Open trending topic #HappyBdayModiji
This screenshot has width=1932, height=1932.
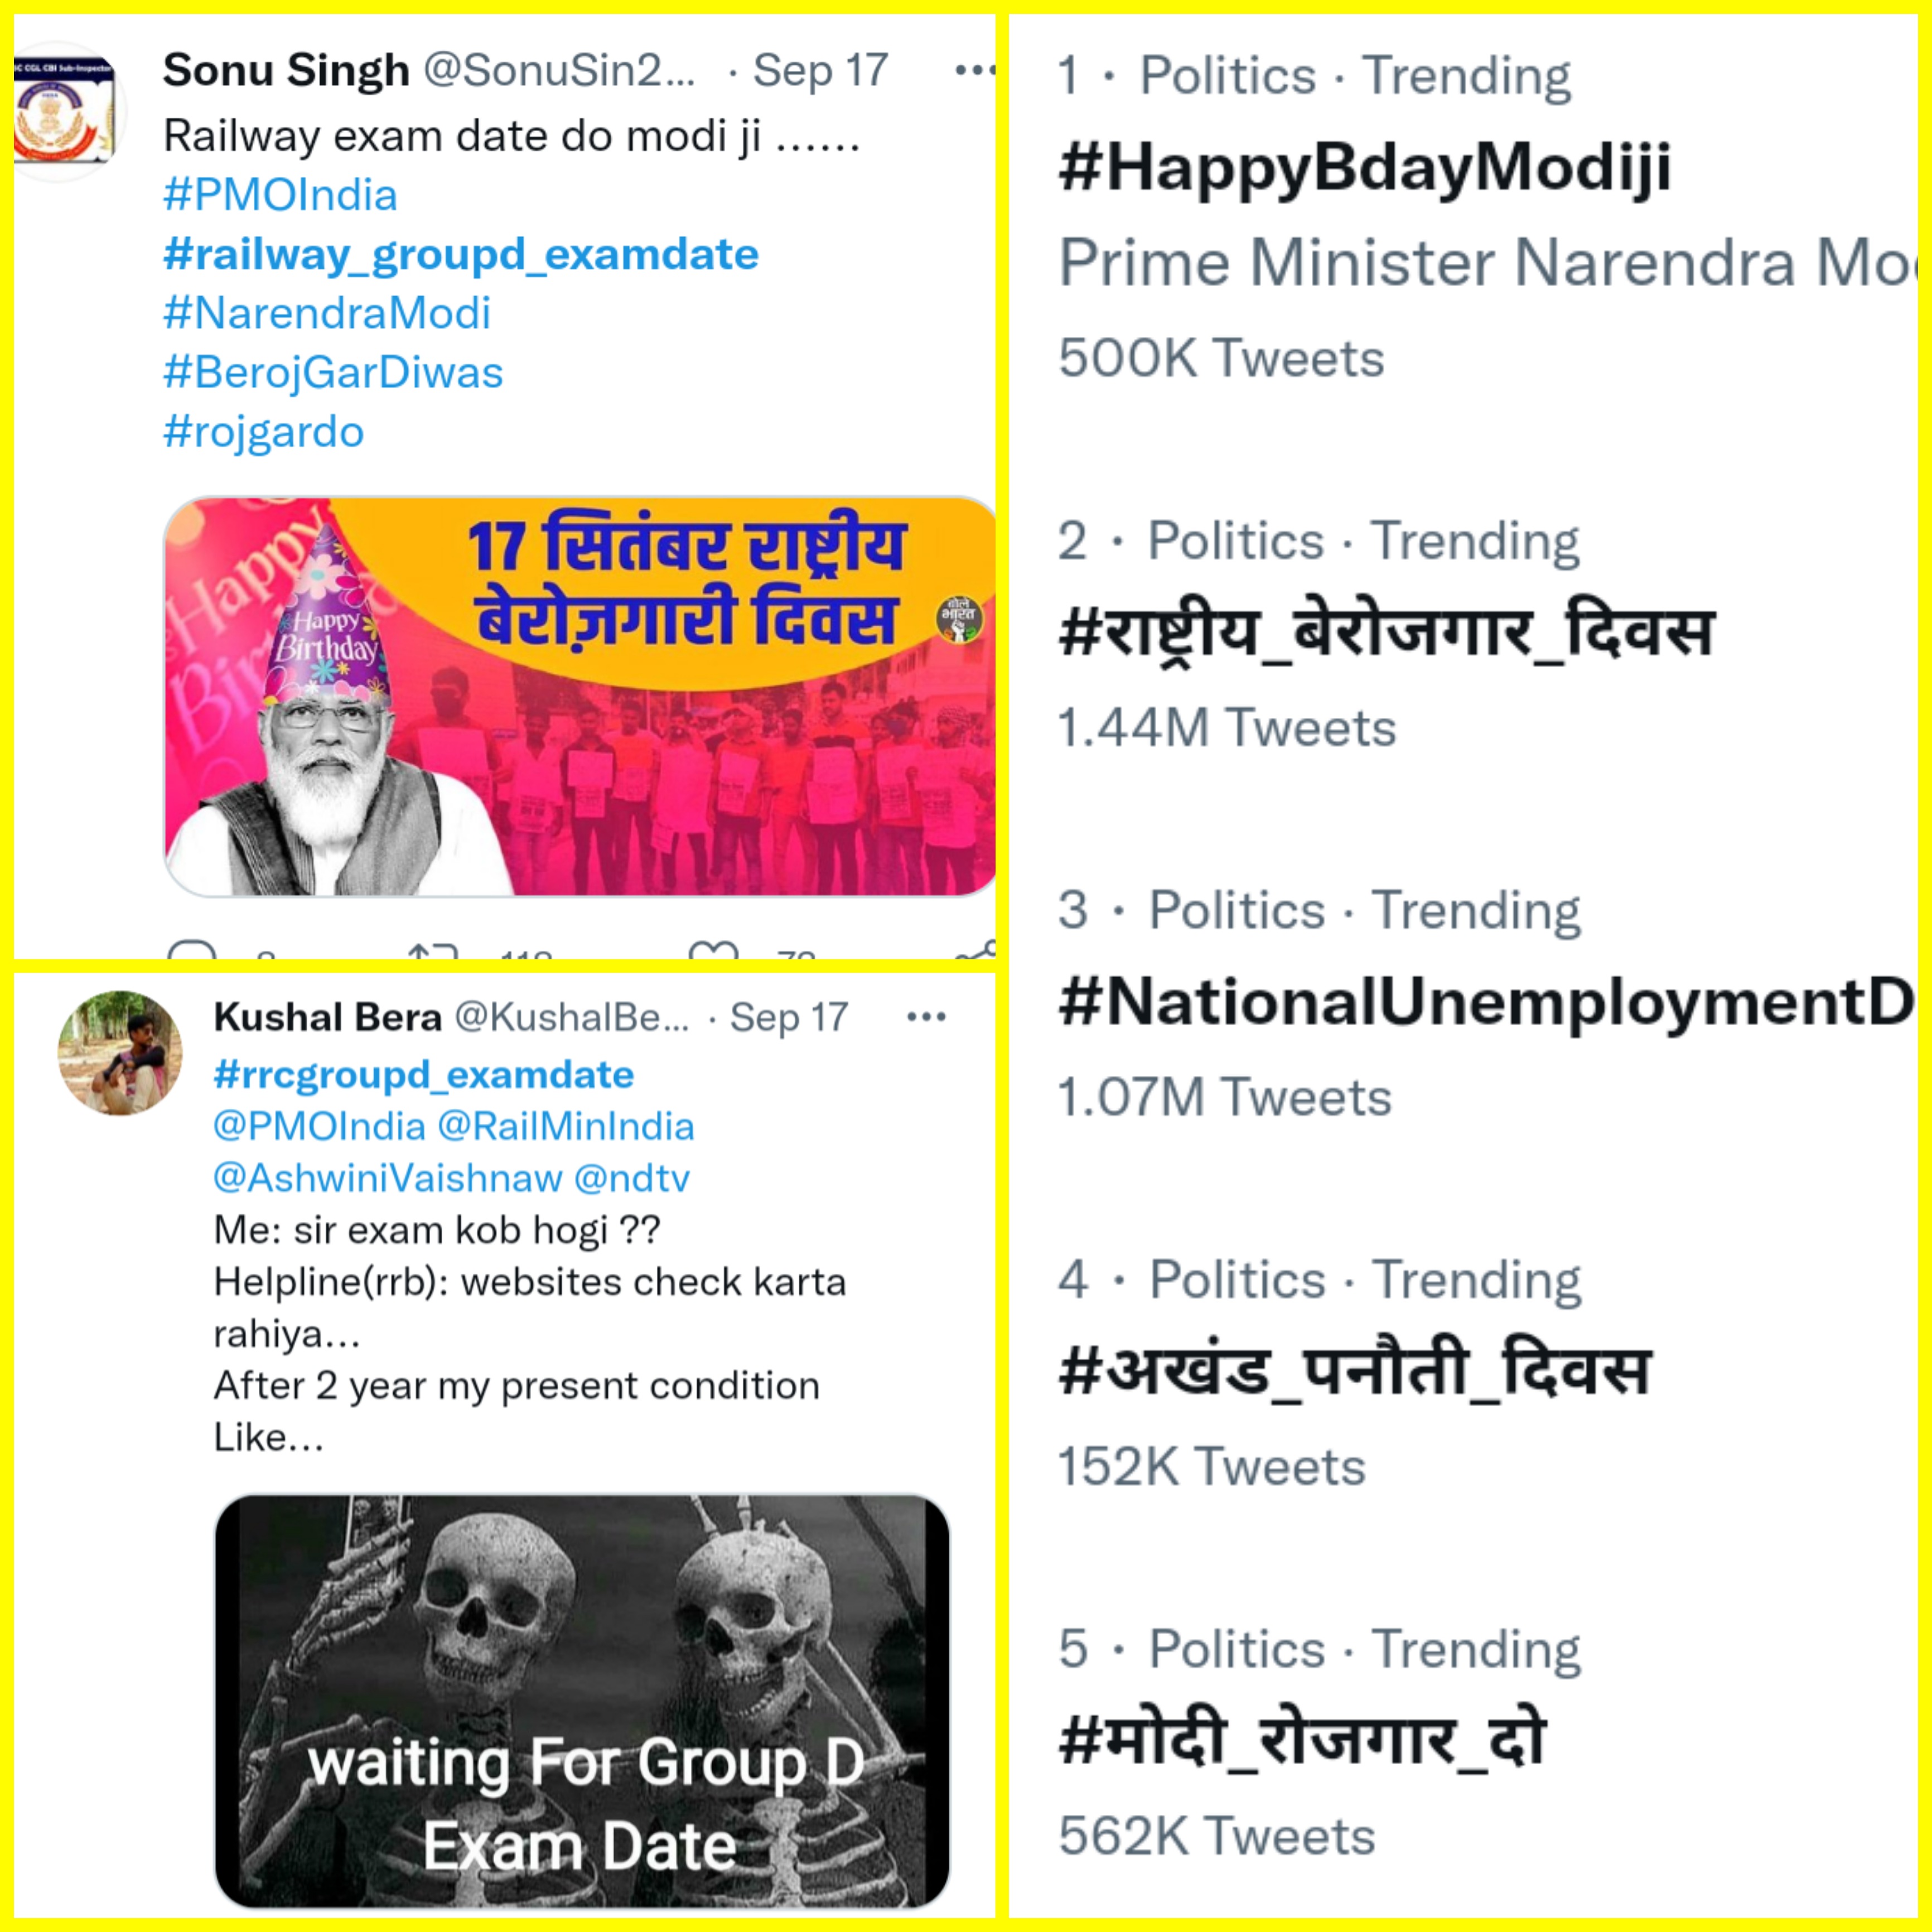1365,167
